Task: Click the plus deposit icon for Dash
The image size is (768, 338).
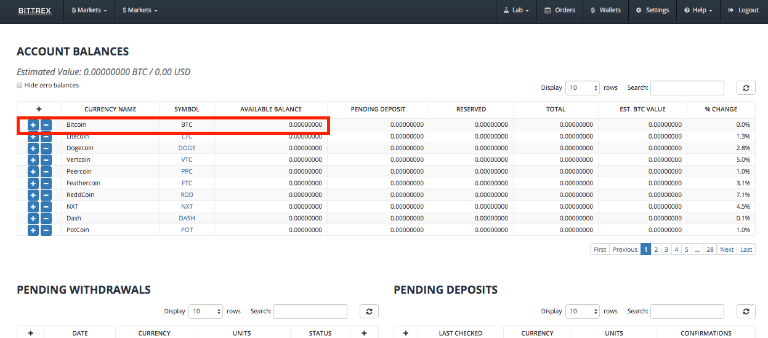Action: pyautogui.click(x=33, y=219)
